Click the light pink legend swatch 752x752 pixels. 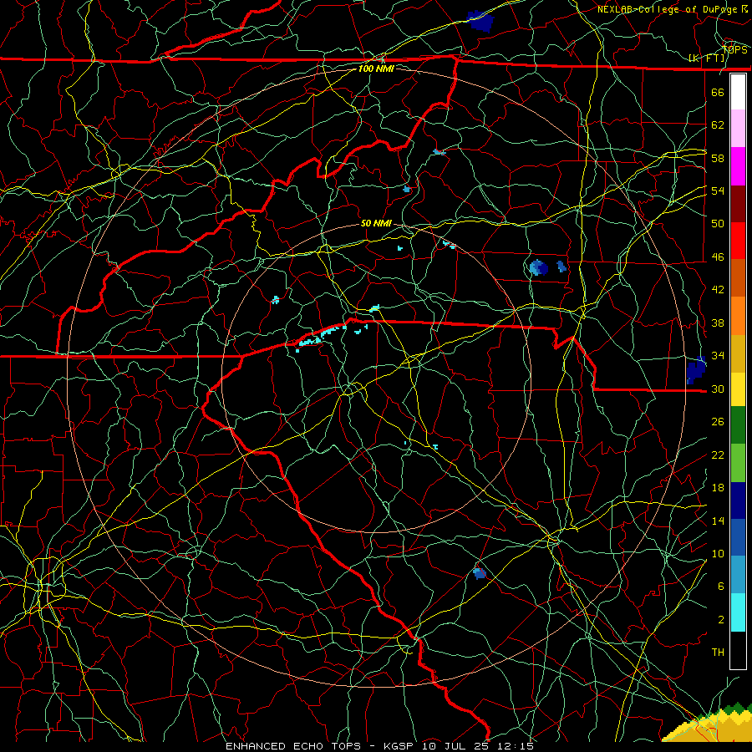(738, 129)
